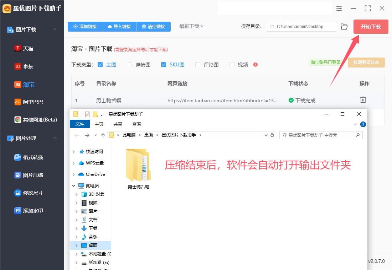The image size is (392, 270).
Task: Toggle the SKU图 checkbox
Action: [x=164, y=65]
